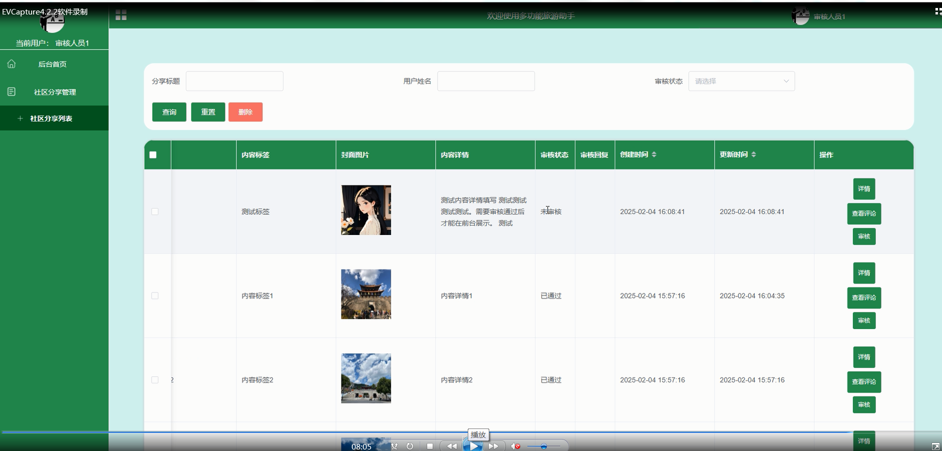
Task: Sort by 更新时间 column arrows
Action: click(754, 154)
